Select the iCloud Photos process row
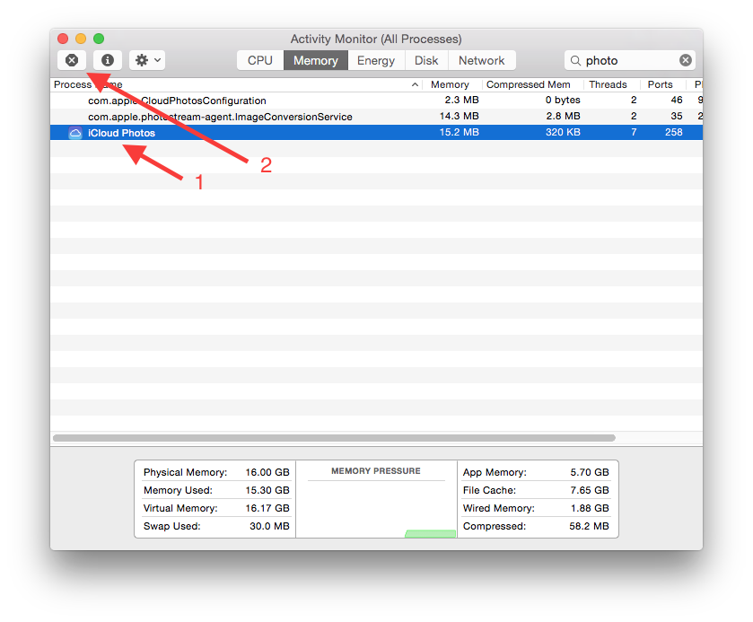 (377, 133)
